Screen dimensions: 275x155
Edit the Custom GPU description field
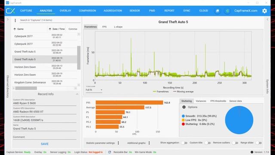pos(45,112)
